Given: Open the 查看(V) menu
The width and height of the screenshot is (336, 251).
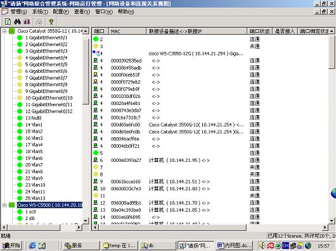Looking at the screenshot, I should tap(82, 11).
